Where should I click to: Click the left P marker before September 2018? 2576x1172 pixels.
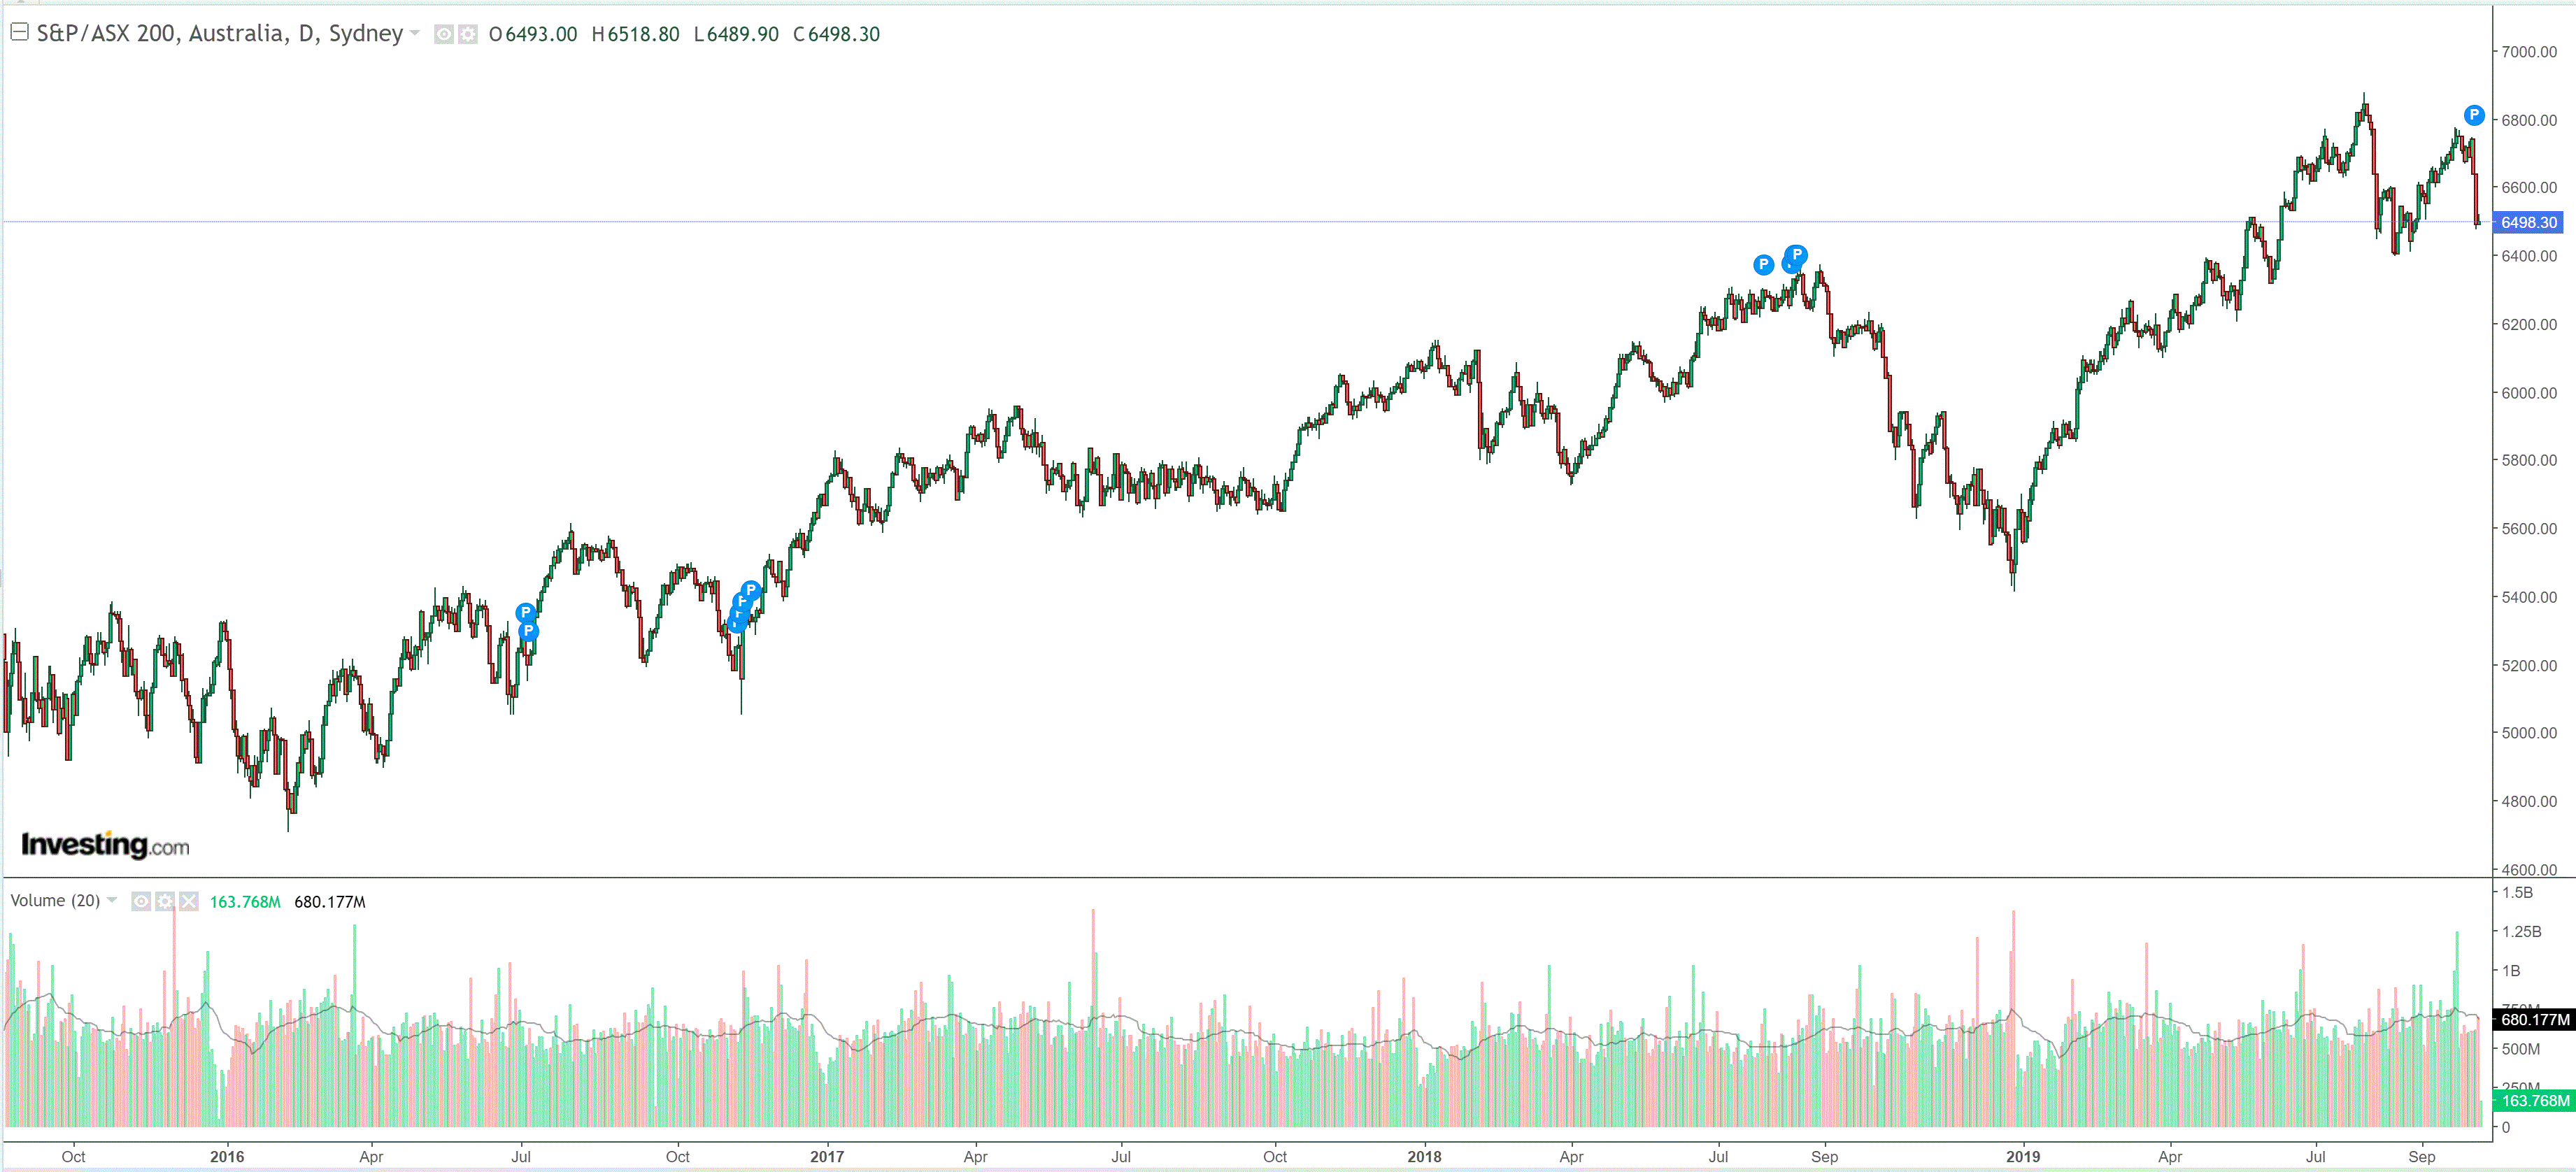click(x=1763, y=264)
